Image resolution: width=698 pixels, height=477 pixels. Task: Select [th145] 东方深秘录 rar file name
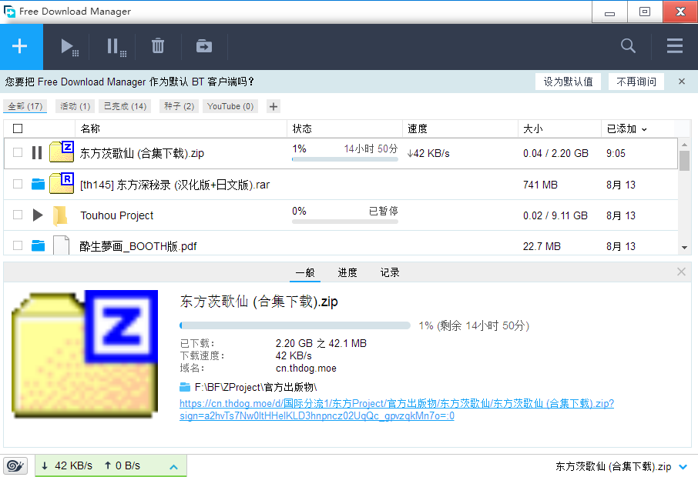pos(175,185)
